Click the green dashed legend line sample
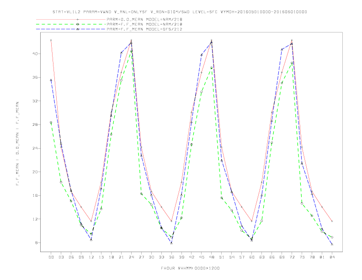The width and height of the screenshot is (362, 280). point(71,24)
